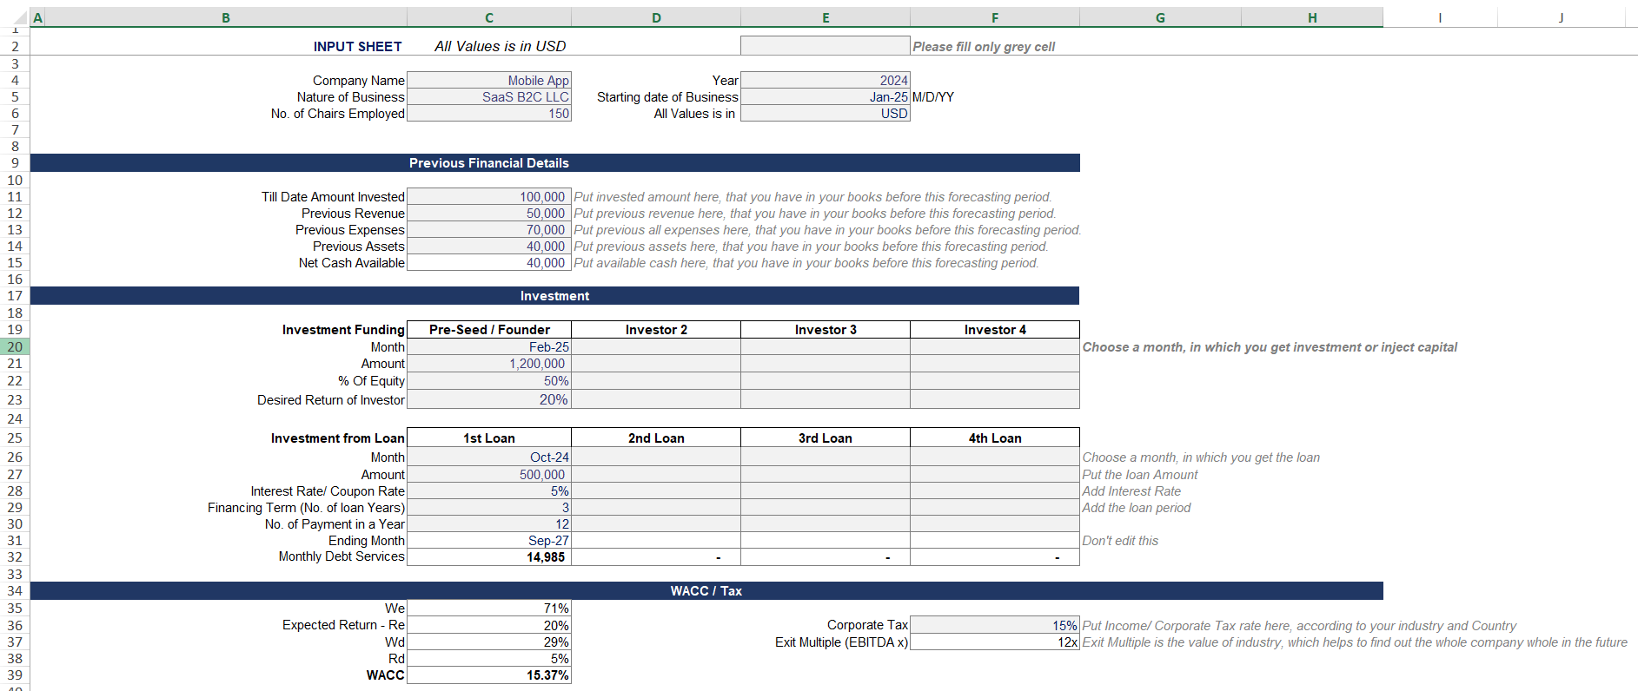Click Pre-Seed / Founder header cell
The image size is (1638, 691).
[489, 330]
